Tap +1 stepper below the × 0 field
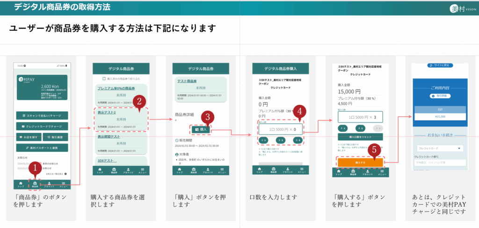The image size is (479, 228). coord(263,140)
